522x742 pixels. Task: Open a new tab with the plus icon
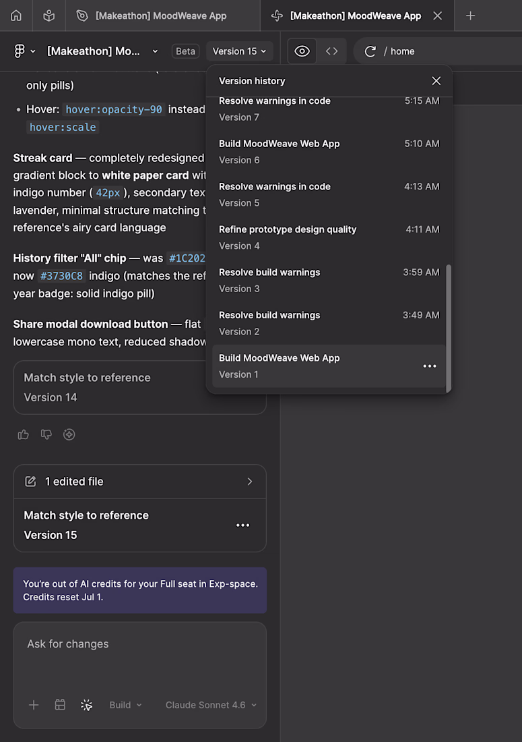click(470, 16)
